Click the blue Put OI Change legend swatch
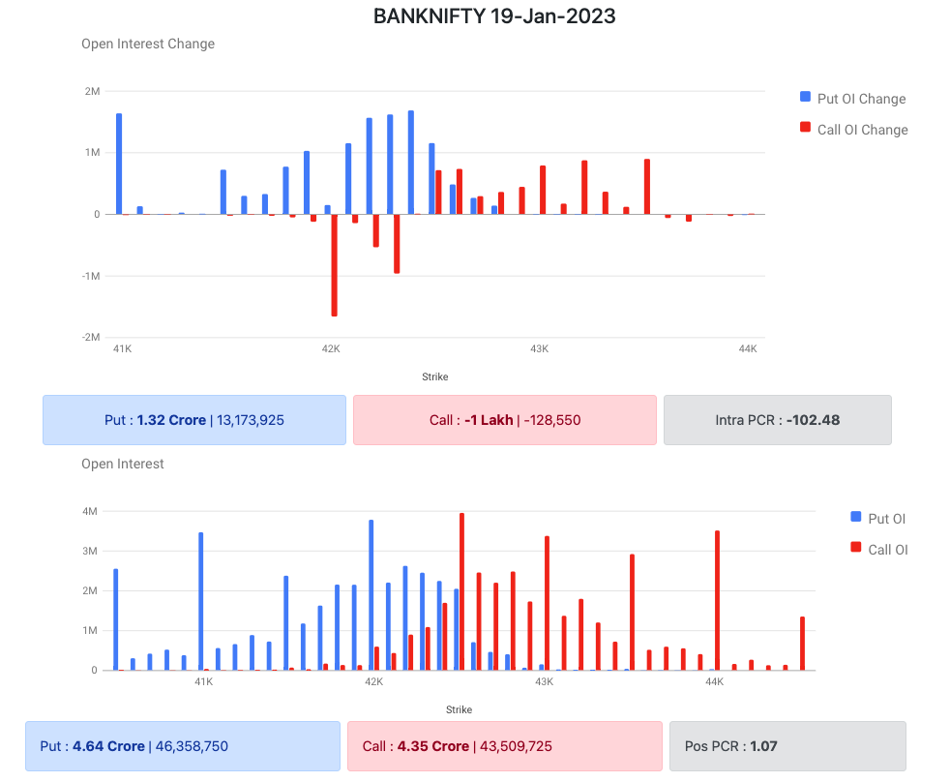 point(805,98)
